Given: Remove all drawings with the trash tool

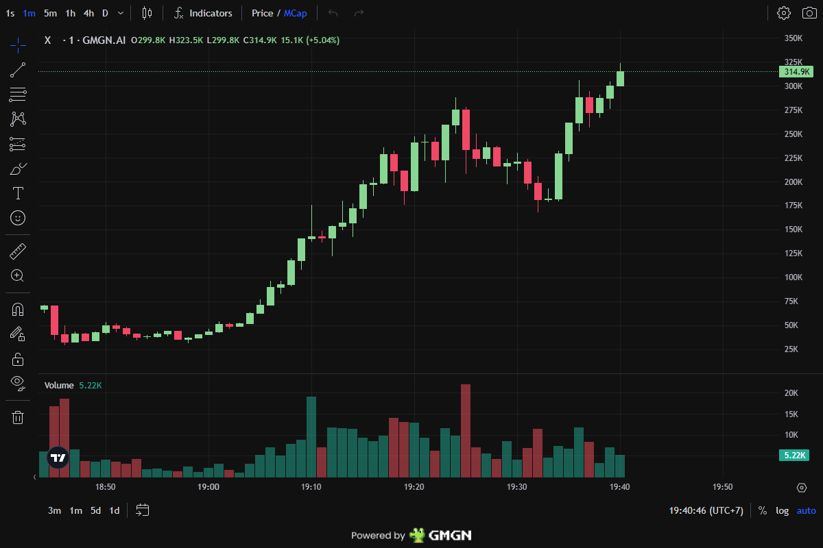Looking at the screenshot, I should pos(17,416).
